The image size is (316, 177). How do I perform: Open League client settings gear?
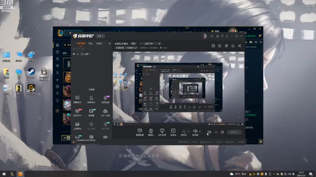(x=255, y=29)
